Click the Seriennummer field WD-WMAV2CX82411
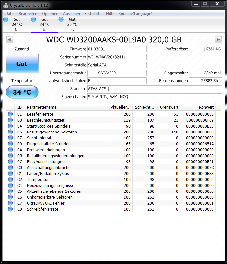Image resolution: width=227 pixels, height=264 pixels. 117,57
